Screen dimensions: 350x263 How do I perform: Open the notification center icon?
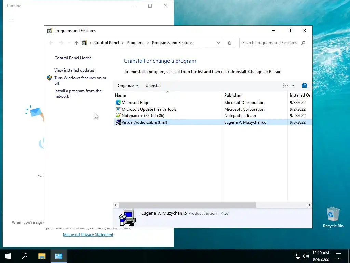[339, 256]
